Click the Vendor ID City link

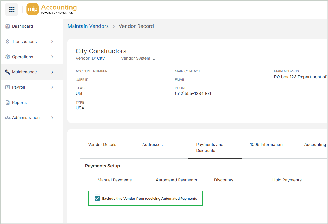pos(101,58)
